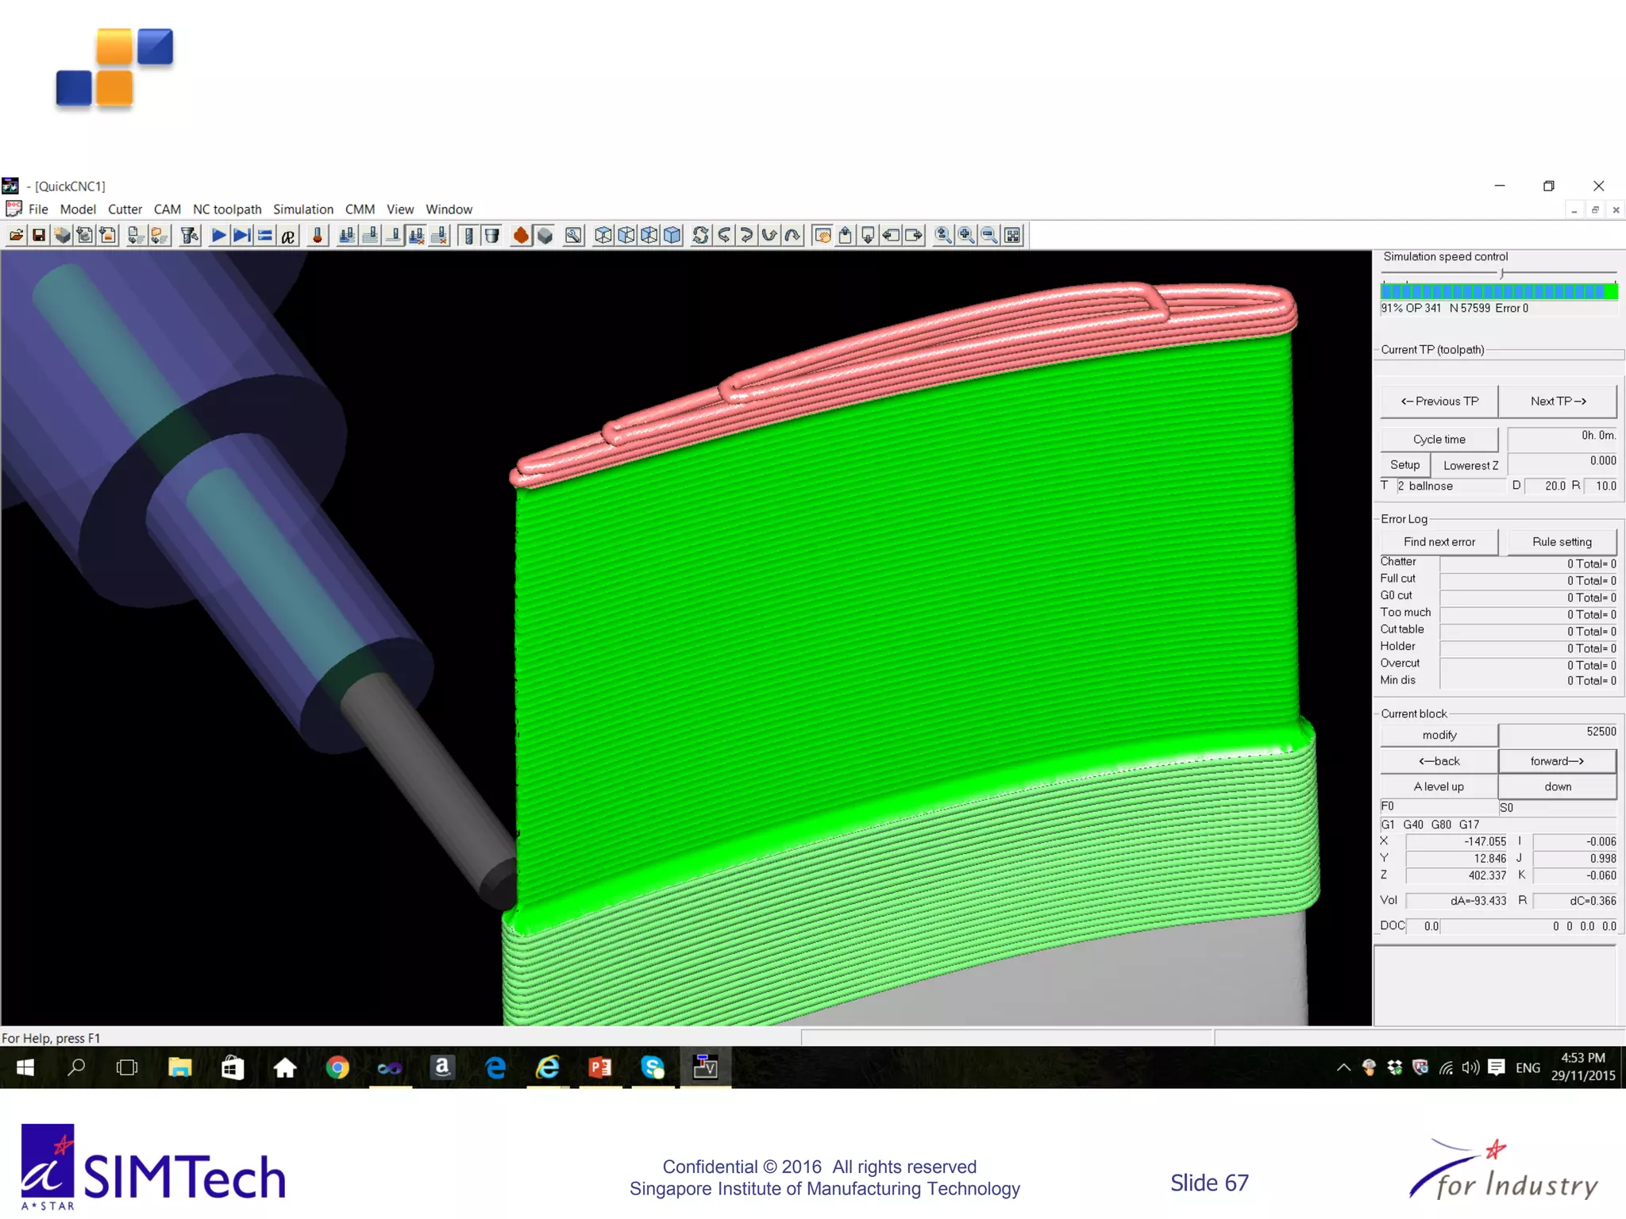Open the NC toolpath menu
The width and height of the screenshot is (1626, 1219).
point(226,210)
